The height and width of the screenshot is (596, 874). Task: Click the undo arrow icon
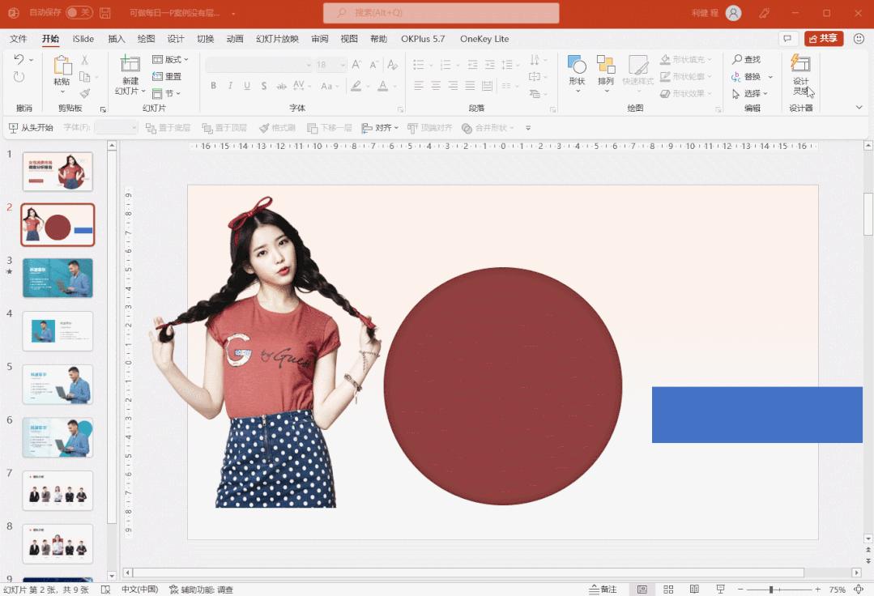point(19,60)
